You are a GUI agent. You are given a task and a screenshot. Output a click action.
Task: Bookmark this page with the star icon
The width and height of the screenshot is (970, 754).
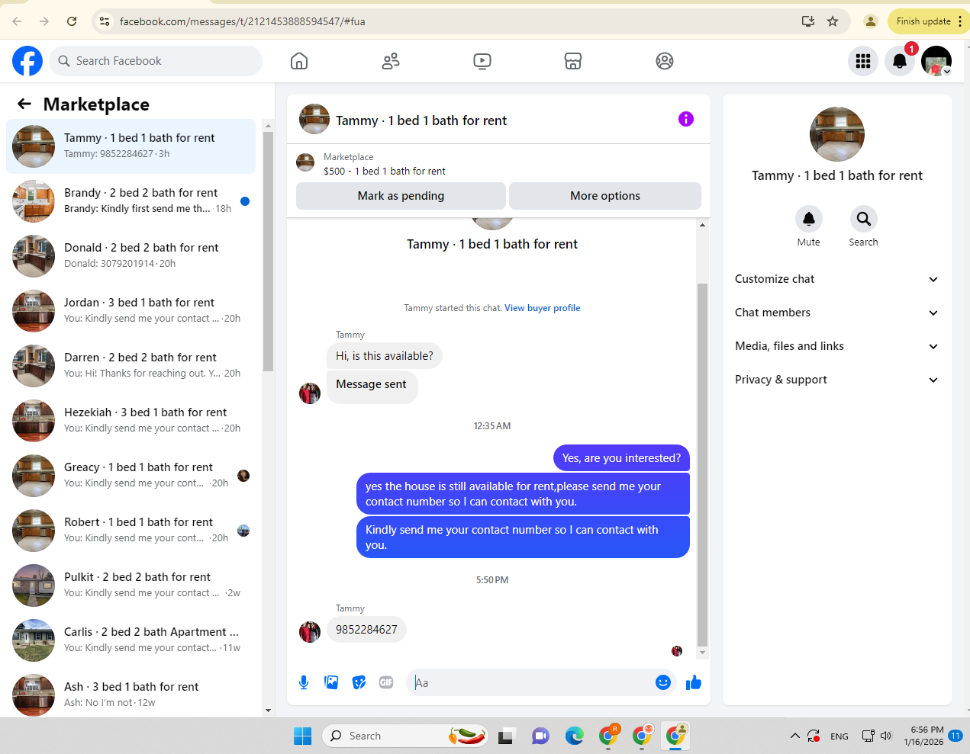pos(833,21)
